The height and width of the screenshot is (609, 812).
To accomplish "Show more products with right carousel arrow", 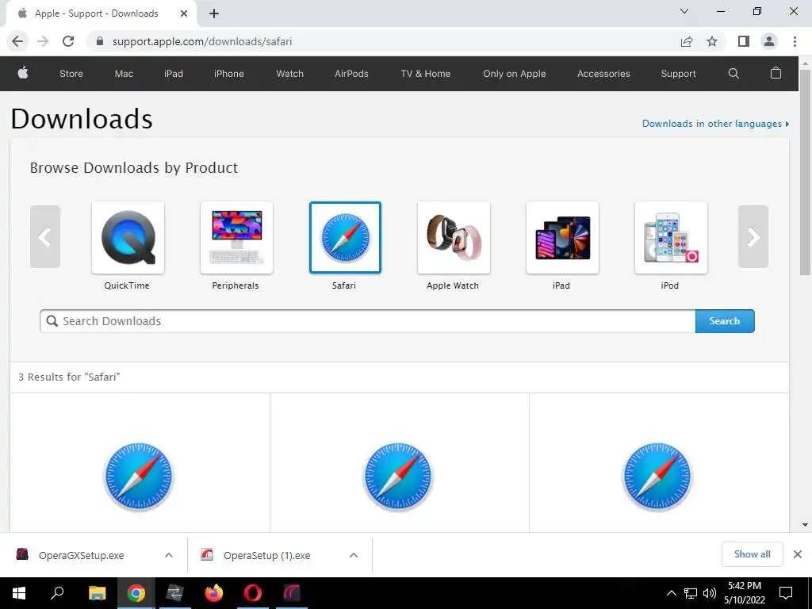I will (x=753, y=236).
